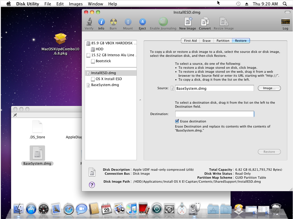Uncheck the Erase destination checkbox
293x219 pixels.
[x=177, y=121]
